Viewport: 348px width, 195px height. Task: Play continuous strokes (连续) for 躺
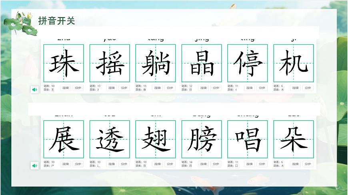pos(158,88)
